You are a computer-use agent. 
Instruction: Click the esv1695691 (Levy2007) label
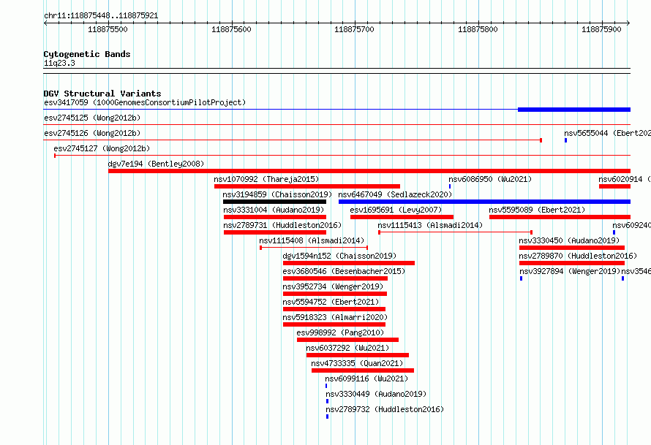point(396,210)
